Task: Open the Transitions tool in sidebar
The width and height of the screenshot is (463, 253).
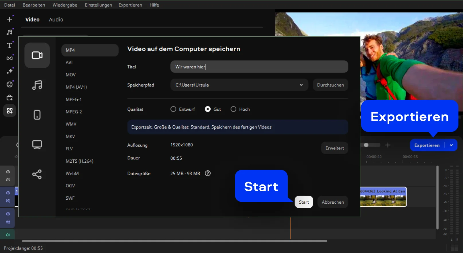Action: tap(9, 58)
